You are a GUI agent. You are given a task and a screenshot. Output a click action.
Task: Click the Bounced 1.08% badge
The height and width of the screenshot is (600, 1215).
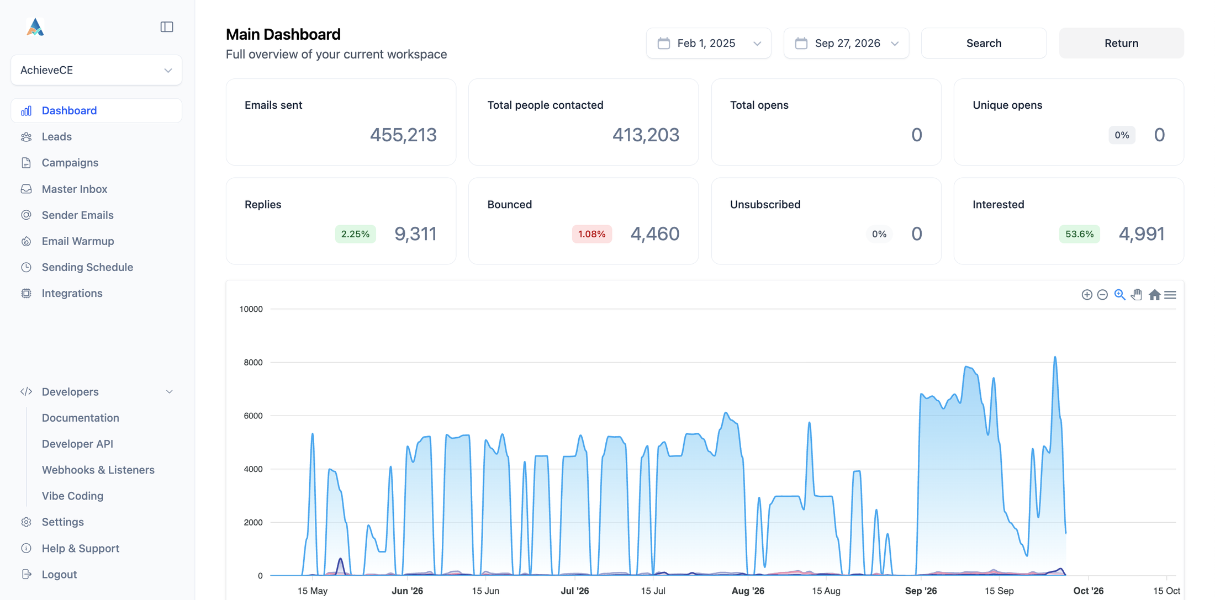[x=591, y=234]
